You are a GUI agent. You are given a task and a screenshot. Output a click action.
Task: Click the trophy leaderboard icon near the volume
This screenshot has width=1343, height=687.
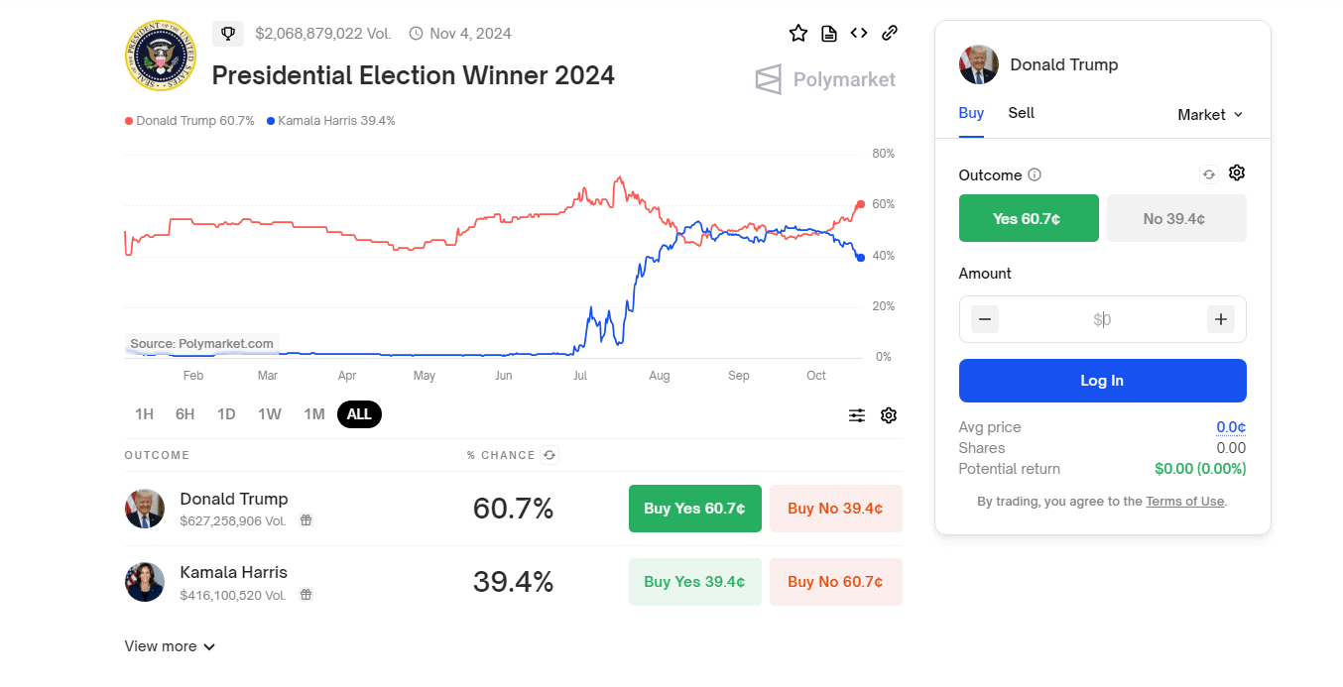point(228,33)
